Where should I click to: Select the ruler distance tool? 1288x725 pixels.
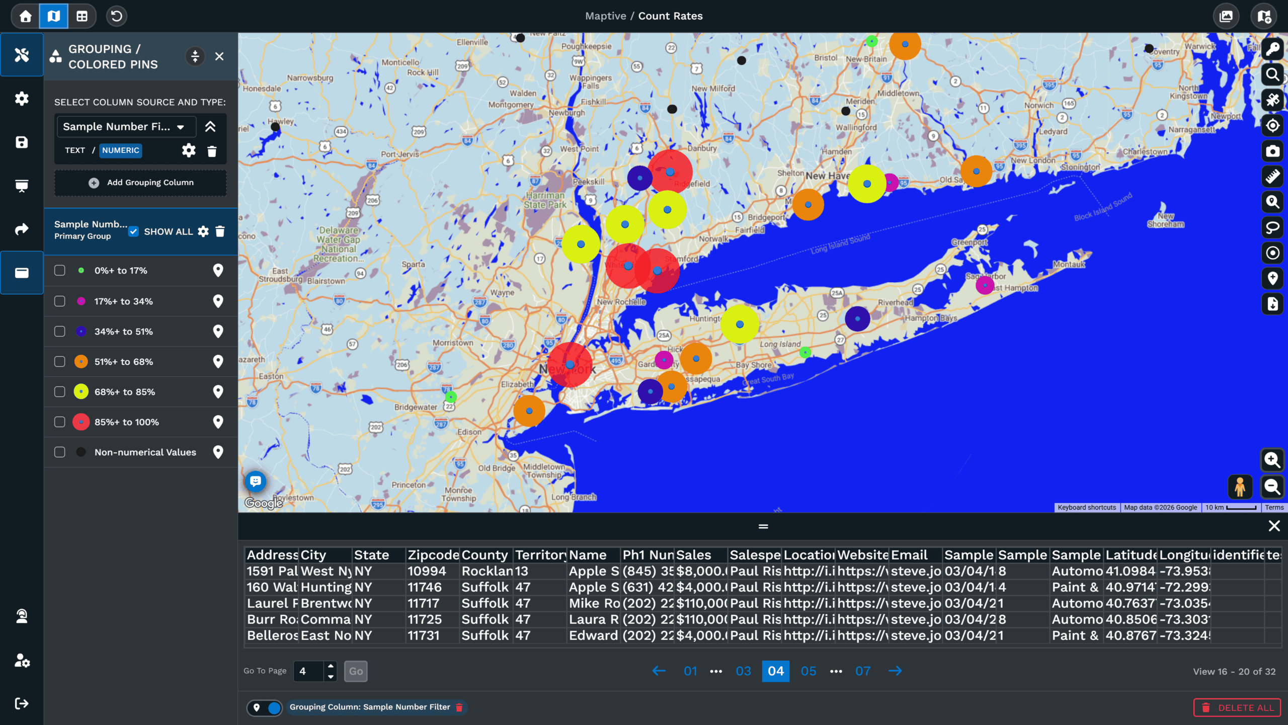[x=1272, y=177]
